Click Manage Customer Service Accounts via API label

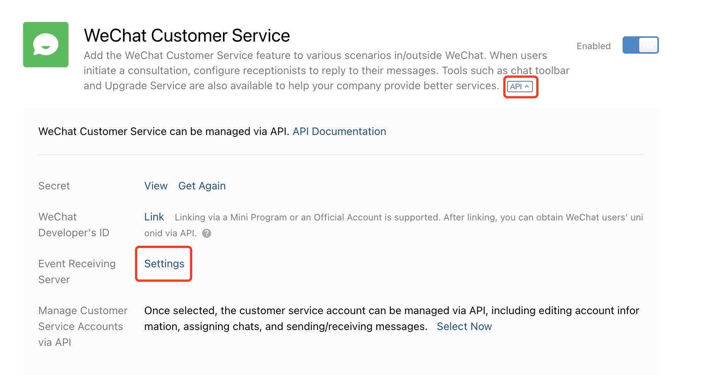(x=83, y=326)
